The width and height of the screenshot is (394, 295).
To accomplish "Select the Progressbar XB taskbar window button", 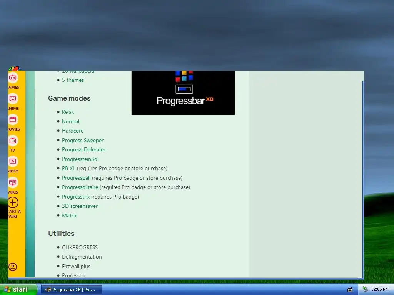I will coord(72,290).
